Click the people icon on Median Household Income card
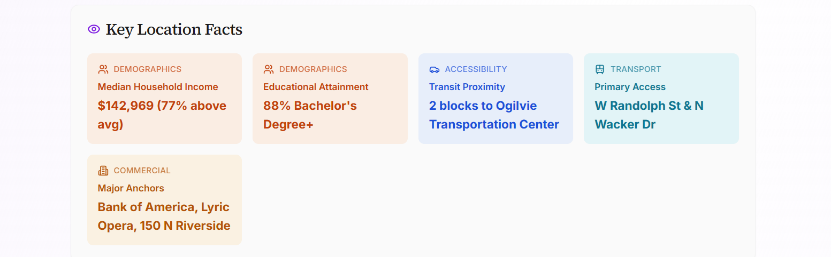 (x=103, y=69)
